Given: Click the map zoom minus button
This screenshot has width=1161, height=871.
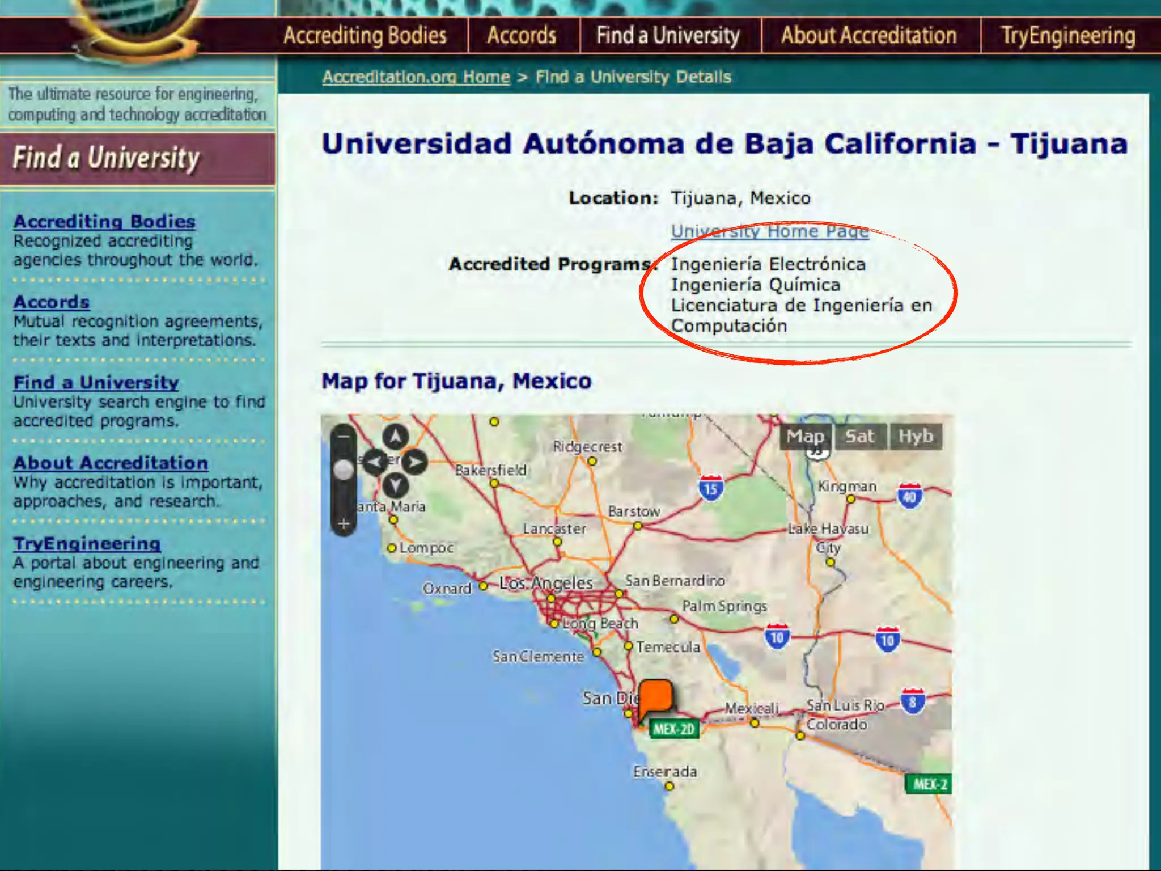Looking at the screenshot, I should [344, 437].
